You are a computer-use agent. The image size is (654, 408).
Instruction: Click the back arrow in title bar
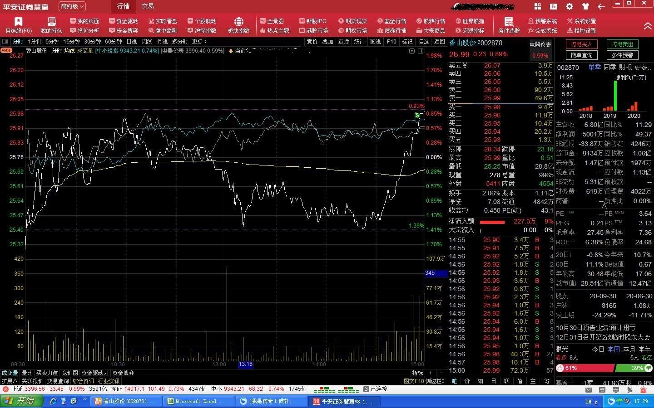(x=601, y=6)
